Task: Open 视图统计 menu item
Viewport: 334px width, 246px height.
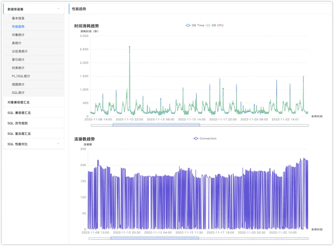Action: click(x=18, y=84)
